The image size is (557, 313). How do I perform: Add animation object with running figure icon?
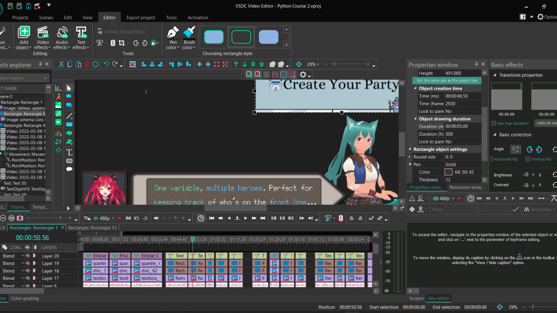coord(58,97)
